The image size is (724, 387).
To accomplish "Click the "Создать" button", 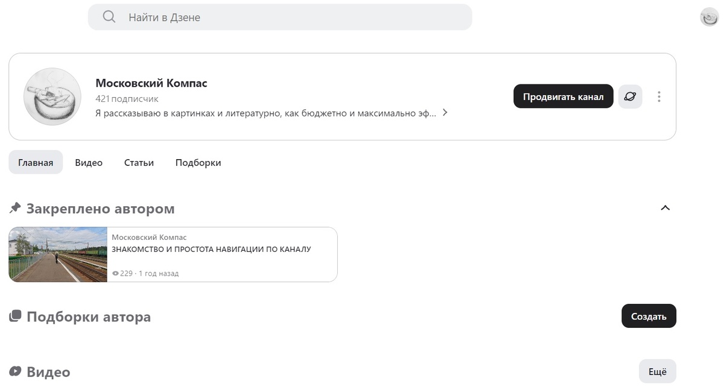I will (649, 316).
